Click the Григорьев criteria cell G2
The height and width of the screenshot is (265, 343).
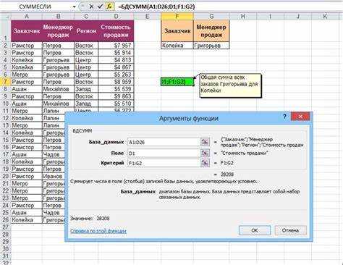211,46
